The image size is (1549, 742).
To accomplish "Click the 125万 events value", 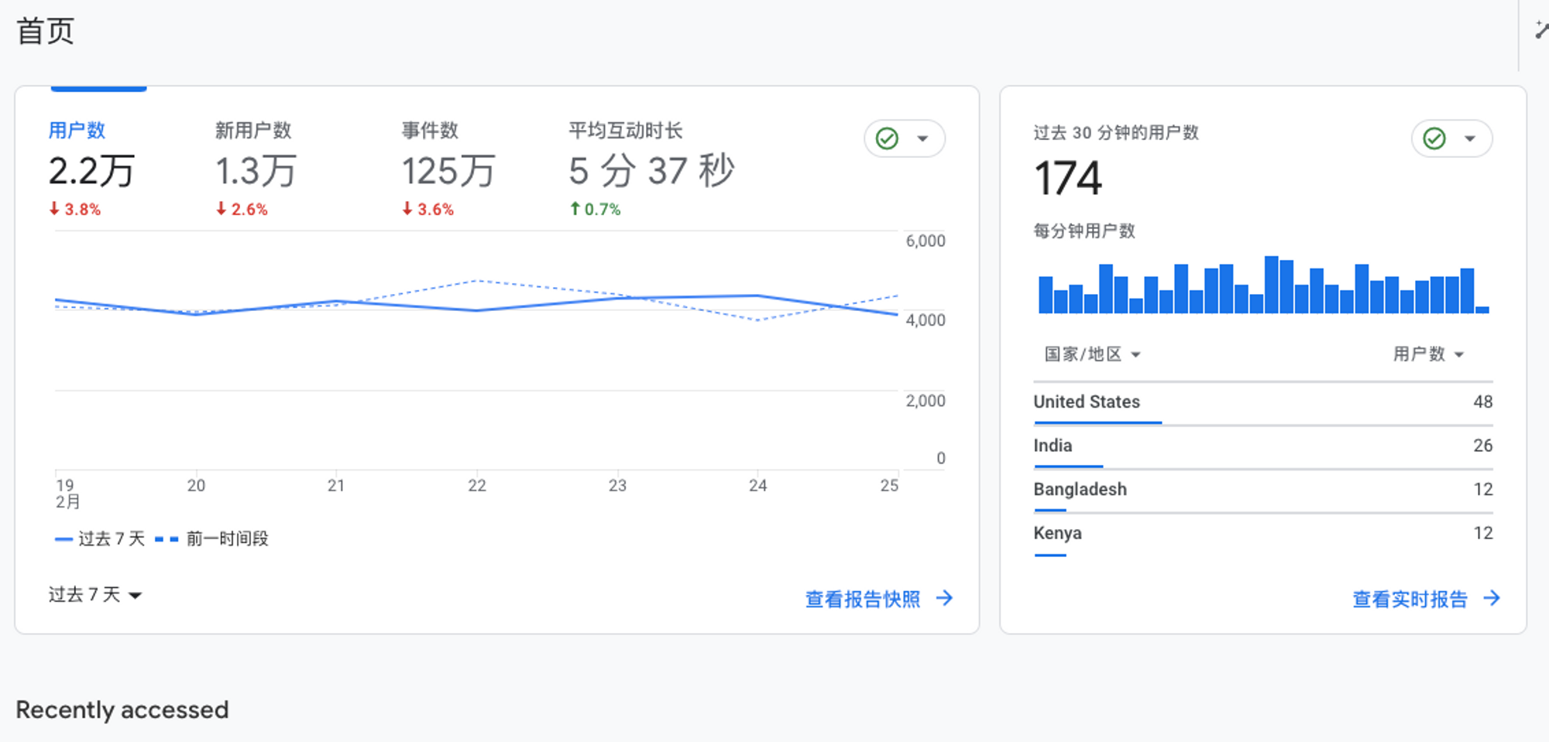I will pyautogui.click(x=448, y=171).
